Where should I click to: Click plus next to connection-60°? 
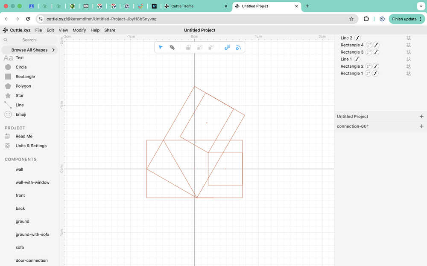coord(421,126)
